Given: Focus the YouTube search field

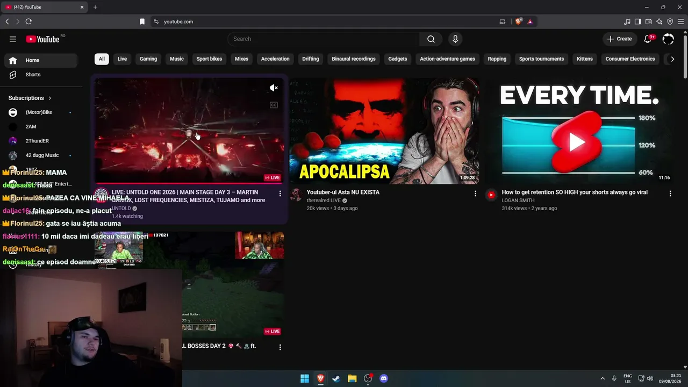Looking at the screenshot, I should 324,39.
